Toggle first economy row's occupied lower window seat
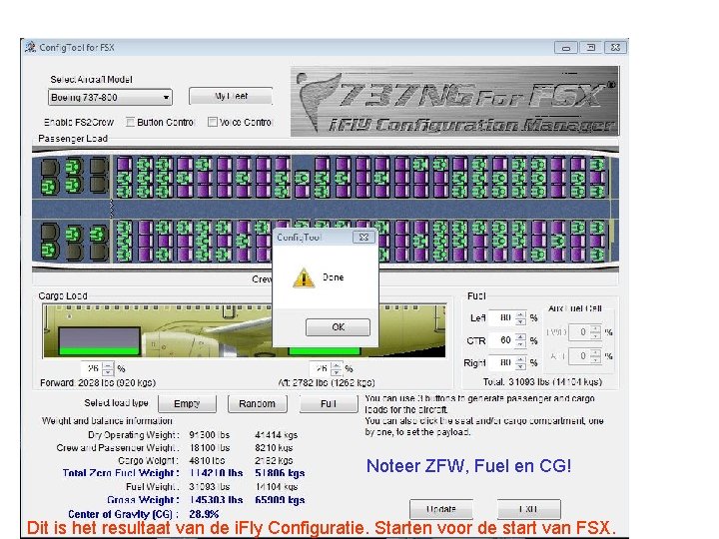Viewport: 719px width, 539px height. pyautogui.click(x=124, y=254)
